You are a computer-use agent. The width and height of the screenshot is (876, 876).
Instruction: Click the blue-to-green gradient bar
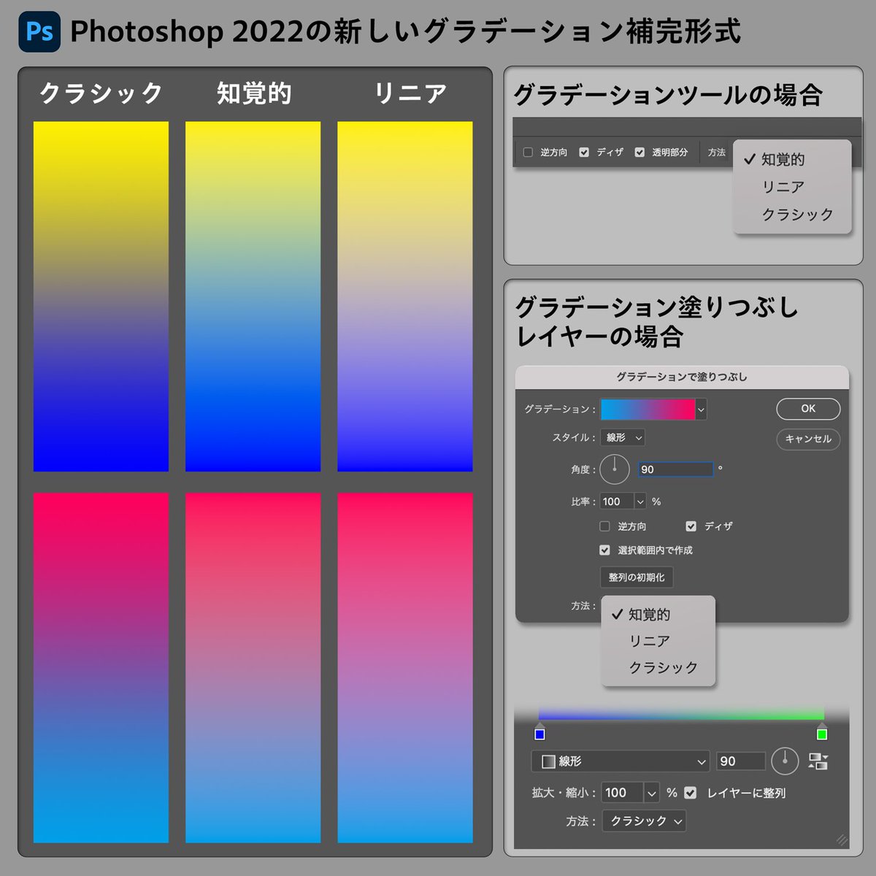[x=681, y=714]
